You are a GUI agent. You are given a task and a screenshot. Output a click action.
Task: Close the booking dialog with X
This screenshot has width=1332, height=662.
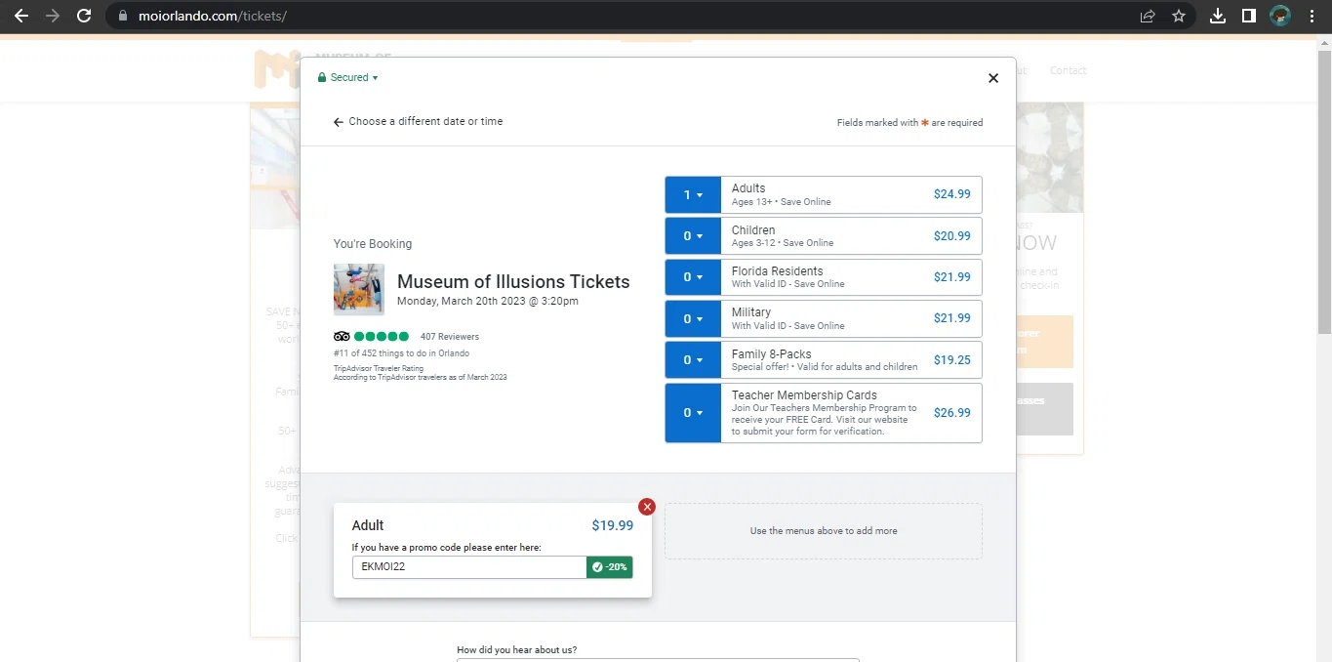993,78
